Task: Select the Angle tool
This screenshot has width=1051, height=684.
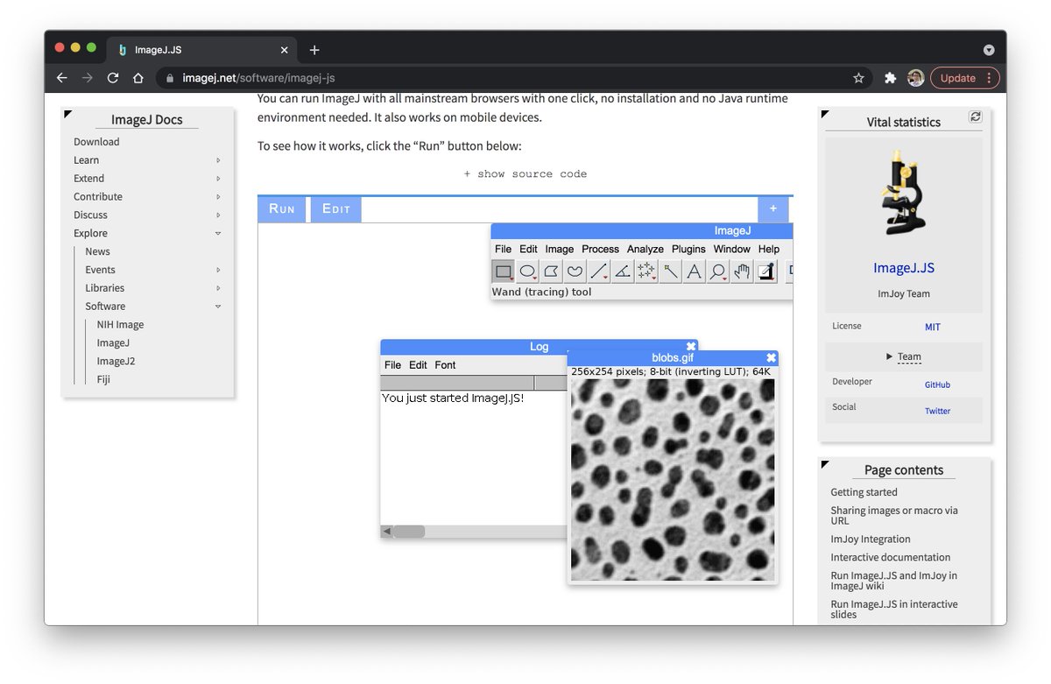Action: click(623, 271)
